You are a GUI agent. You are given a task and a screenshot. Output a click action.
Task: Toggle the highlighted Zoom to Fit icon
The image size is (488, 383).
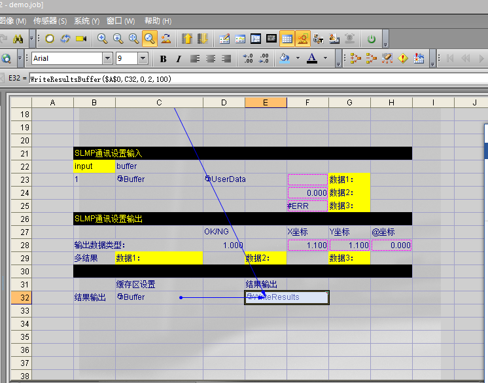click(150, 39)
